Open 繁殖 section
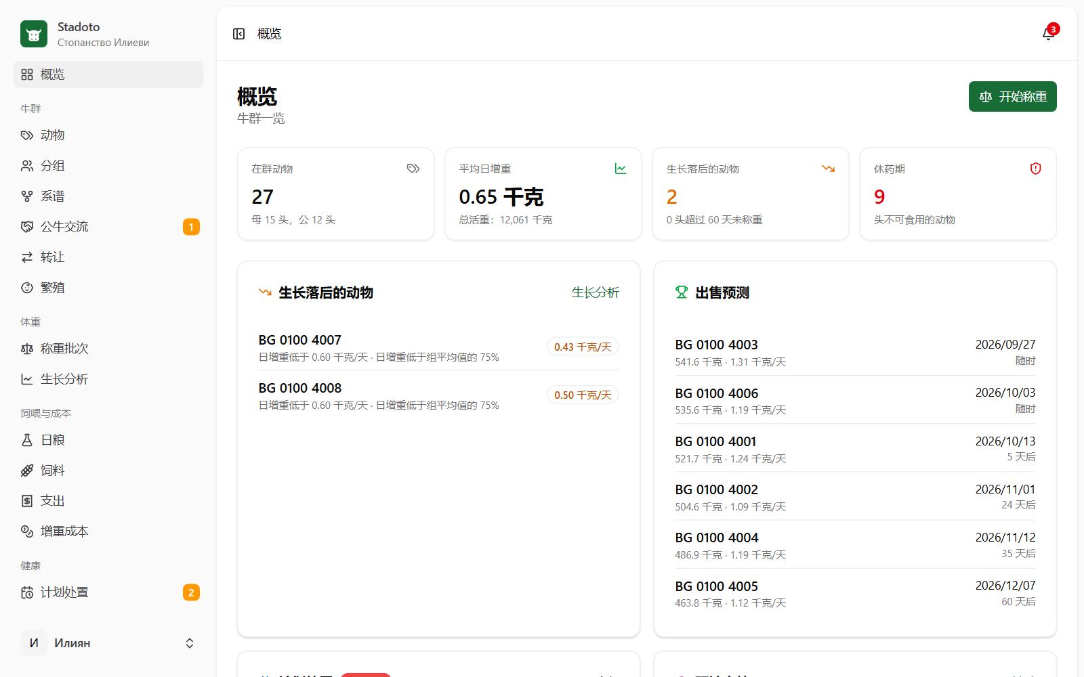 click(x=108, y=288)
